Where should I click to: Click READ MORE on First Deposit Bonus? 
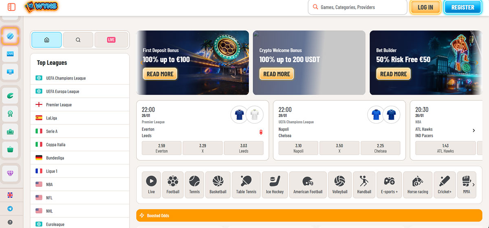[160, 74]
